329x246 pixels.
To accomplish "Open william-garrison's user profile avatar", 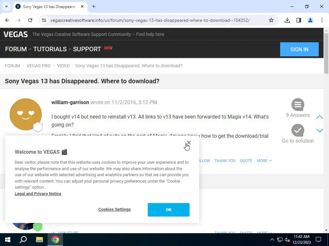I will pyautogui.click(x=26, y=114).
